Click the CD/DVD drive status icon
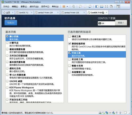132x115 pixels. click(x=103, y=113)
